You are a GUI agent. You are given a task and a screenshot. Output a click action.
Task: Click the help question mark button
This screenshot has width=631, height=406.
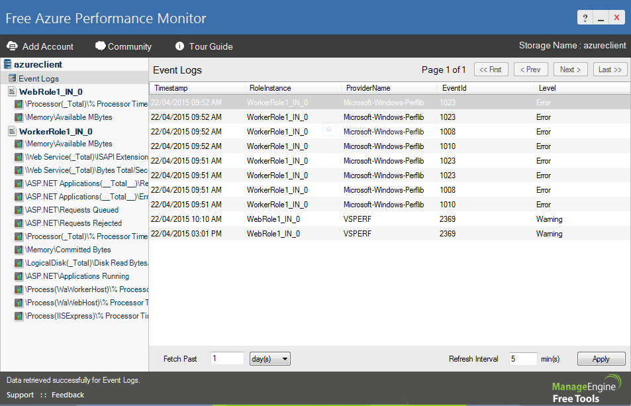(x=585, y=19)
